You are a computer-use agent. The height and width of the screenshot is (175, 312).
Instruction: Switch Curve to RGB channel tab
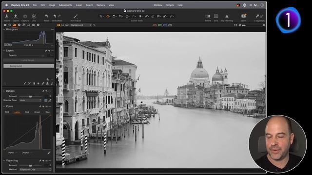point(7,112)
